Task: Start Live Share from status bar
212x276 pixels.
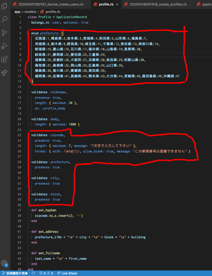Action: [67, 273]
